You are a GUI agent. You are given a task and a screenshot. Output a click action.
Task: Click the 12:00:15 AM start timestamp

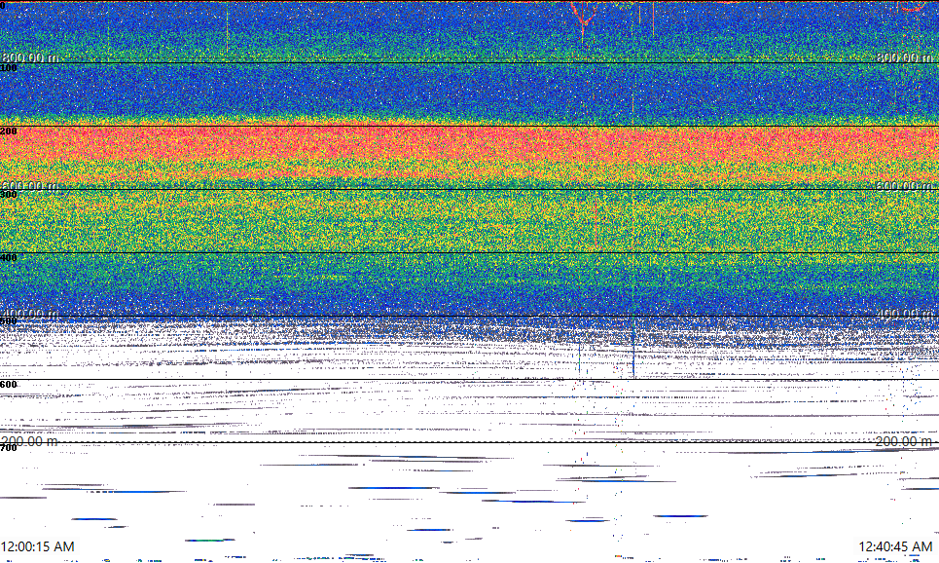click(38, 546)
